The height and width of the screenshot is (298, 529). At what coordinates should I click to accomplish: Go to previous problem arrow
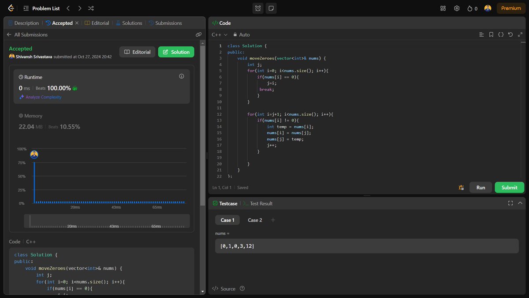pyautogui.click(x=68, y=8)
